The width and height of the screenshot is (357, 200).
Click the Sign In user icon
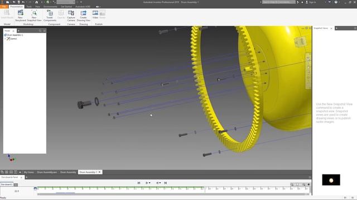point(307,2)
